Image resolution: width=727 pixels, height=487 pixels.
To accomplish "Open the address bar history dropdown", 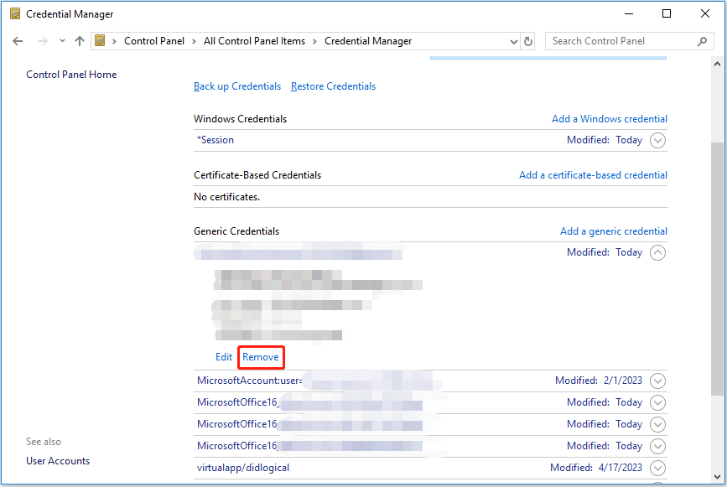I will 514,41.
